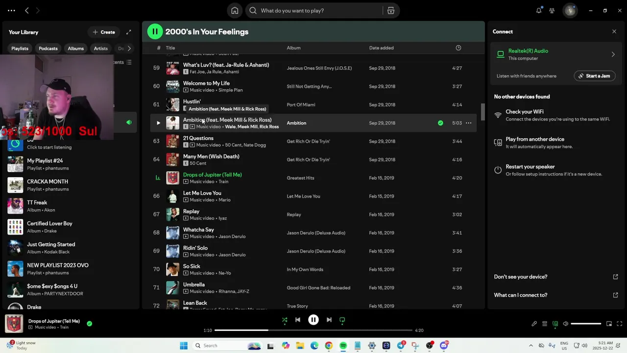Skip to the next track
Screen dimensions: 627x353
tap(329, 320)
